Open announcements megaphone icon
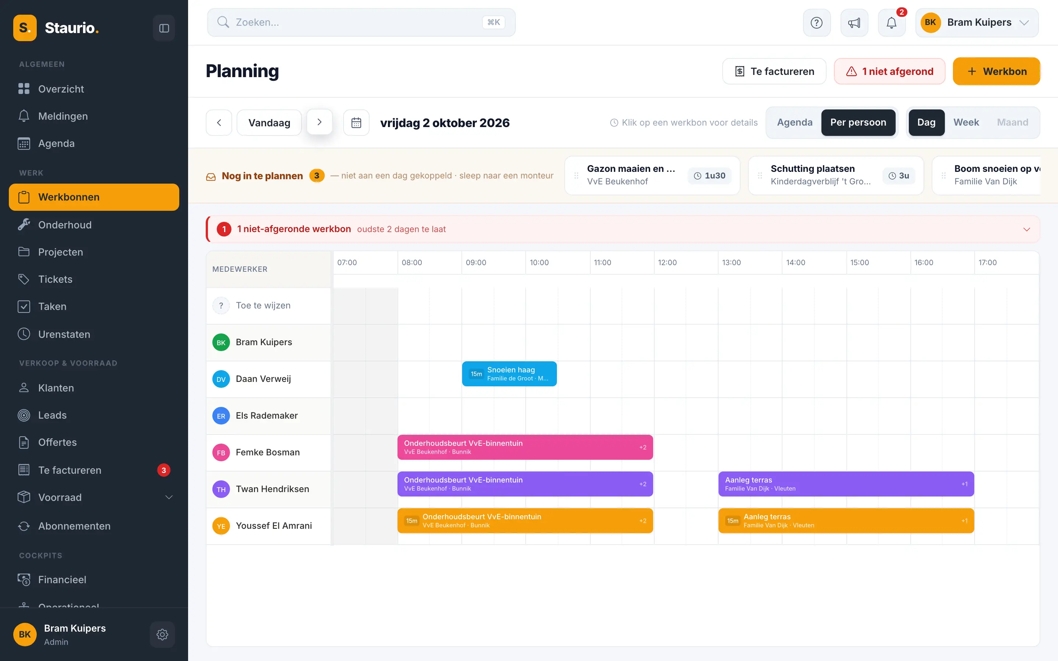Viewport: 1058px width, 661px height. (854, 23)
